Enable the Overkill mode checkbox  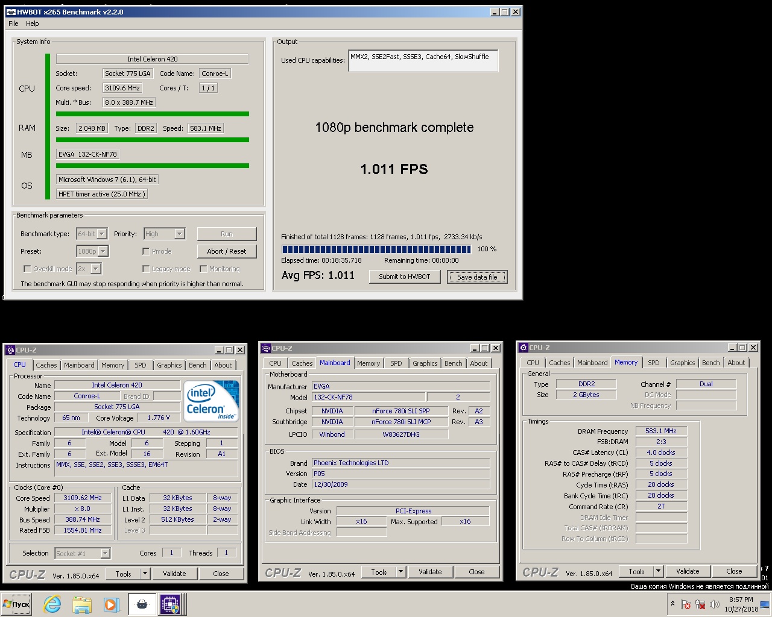point(27,269)
